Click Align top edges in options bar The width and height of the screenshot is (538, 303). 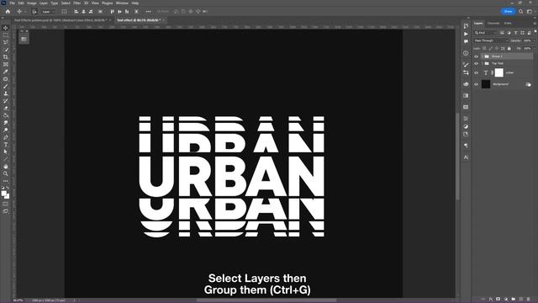tap(112, 11)
